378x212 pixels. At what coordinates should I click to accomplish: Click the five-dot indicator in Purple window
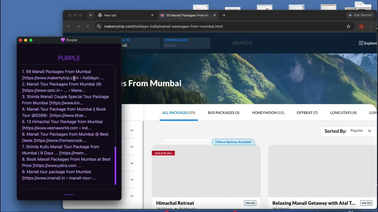69,194
